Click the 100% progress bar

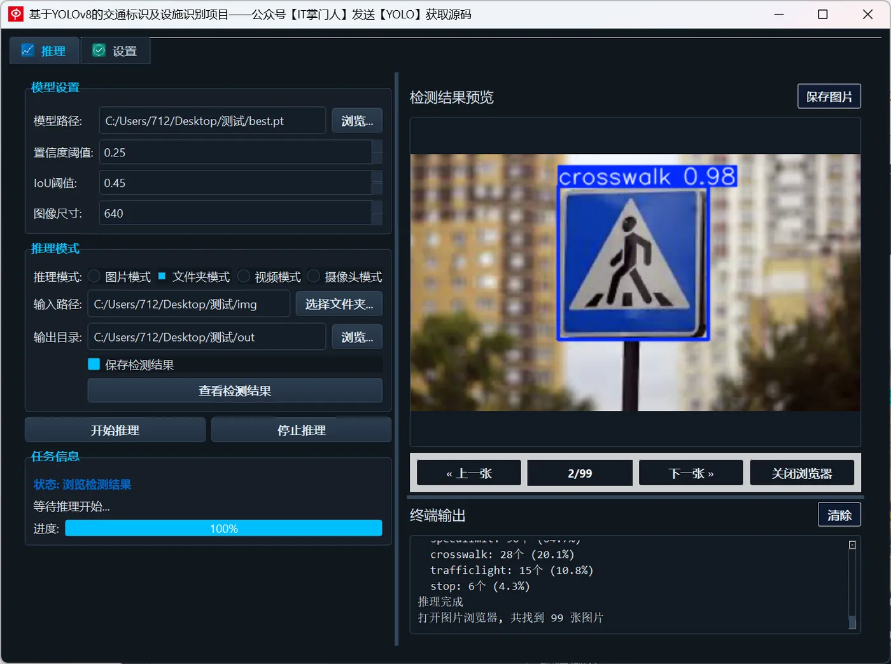(x=223, y=529)
